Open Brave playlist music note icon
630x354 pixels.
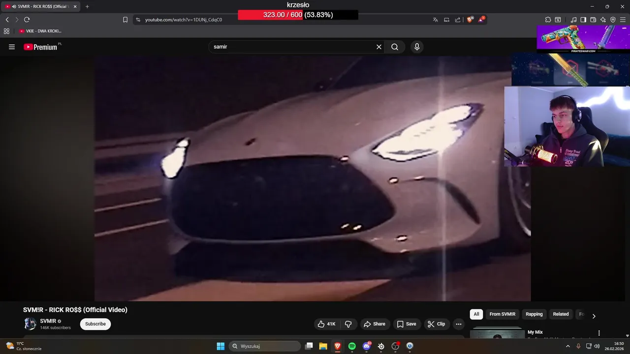click(574, 20)
